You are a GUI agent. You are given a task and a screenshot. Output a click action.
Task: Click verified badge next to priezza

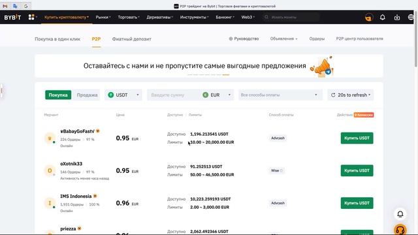[x=79, y=228]
